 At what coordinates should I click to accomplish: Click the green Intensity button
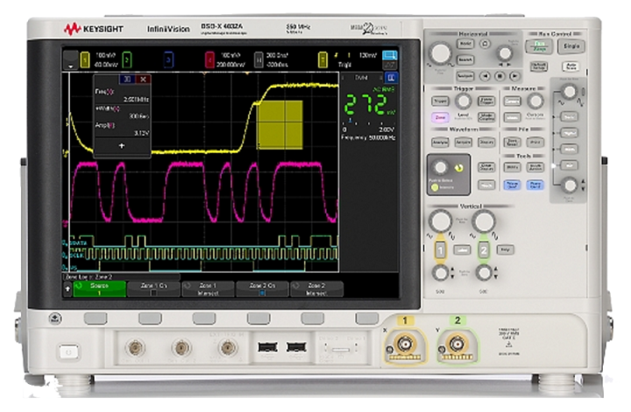[435, 187]
